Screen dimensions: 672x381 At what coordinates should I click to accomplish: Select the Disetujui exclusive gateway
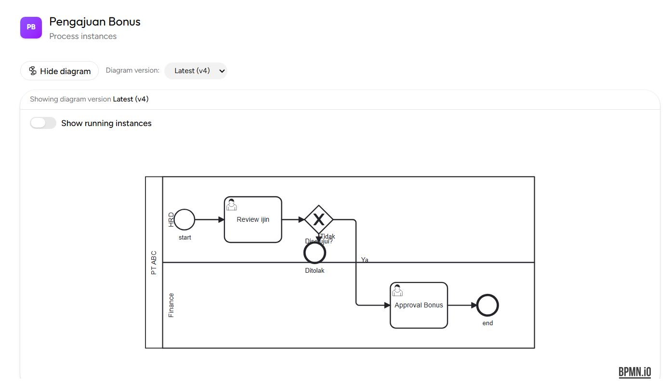point(319,220)
